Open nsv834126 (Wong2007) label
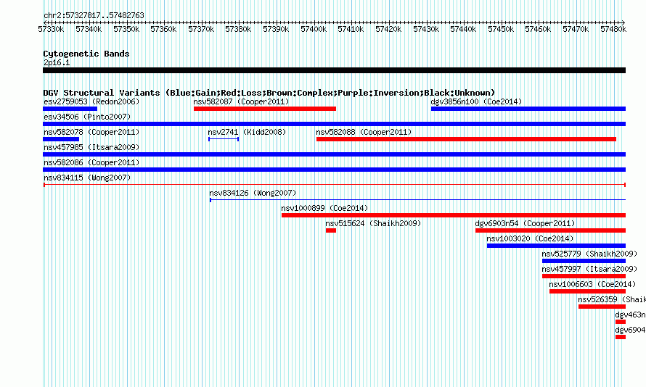This screenshot has height=387, width=646. [x=253, y=193]
